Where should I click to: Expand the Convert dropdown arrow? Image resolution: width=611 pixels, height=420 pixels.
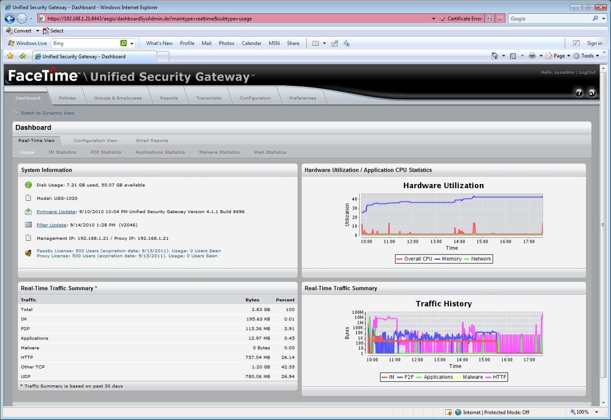tap(37, 31)
